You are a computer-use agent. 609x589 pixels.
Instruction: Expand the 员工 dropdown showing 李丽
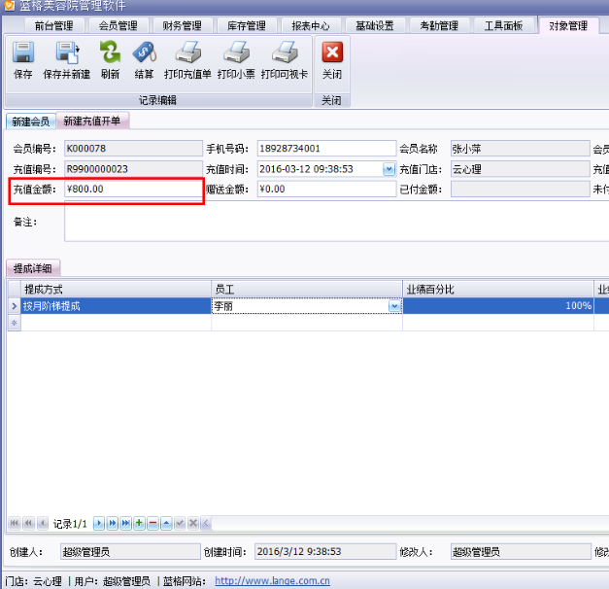pos(394,305)
